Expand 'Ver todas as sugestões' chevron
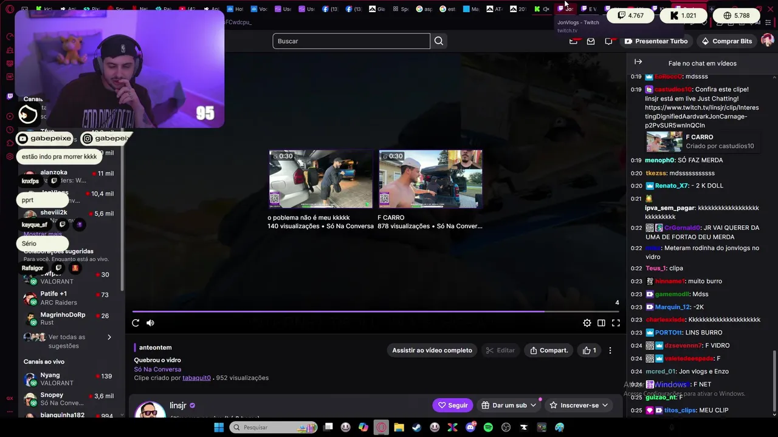Screen dimensions: 778x437 tap(109, 337)
